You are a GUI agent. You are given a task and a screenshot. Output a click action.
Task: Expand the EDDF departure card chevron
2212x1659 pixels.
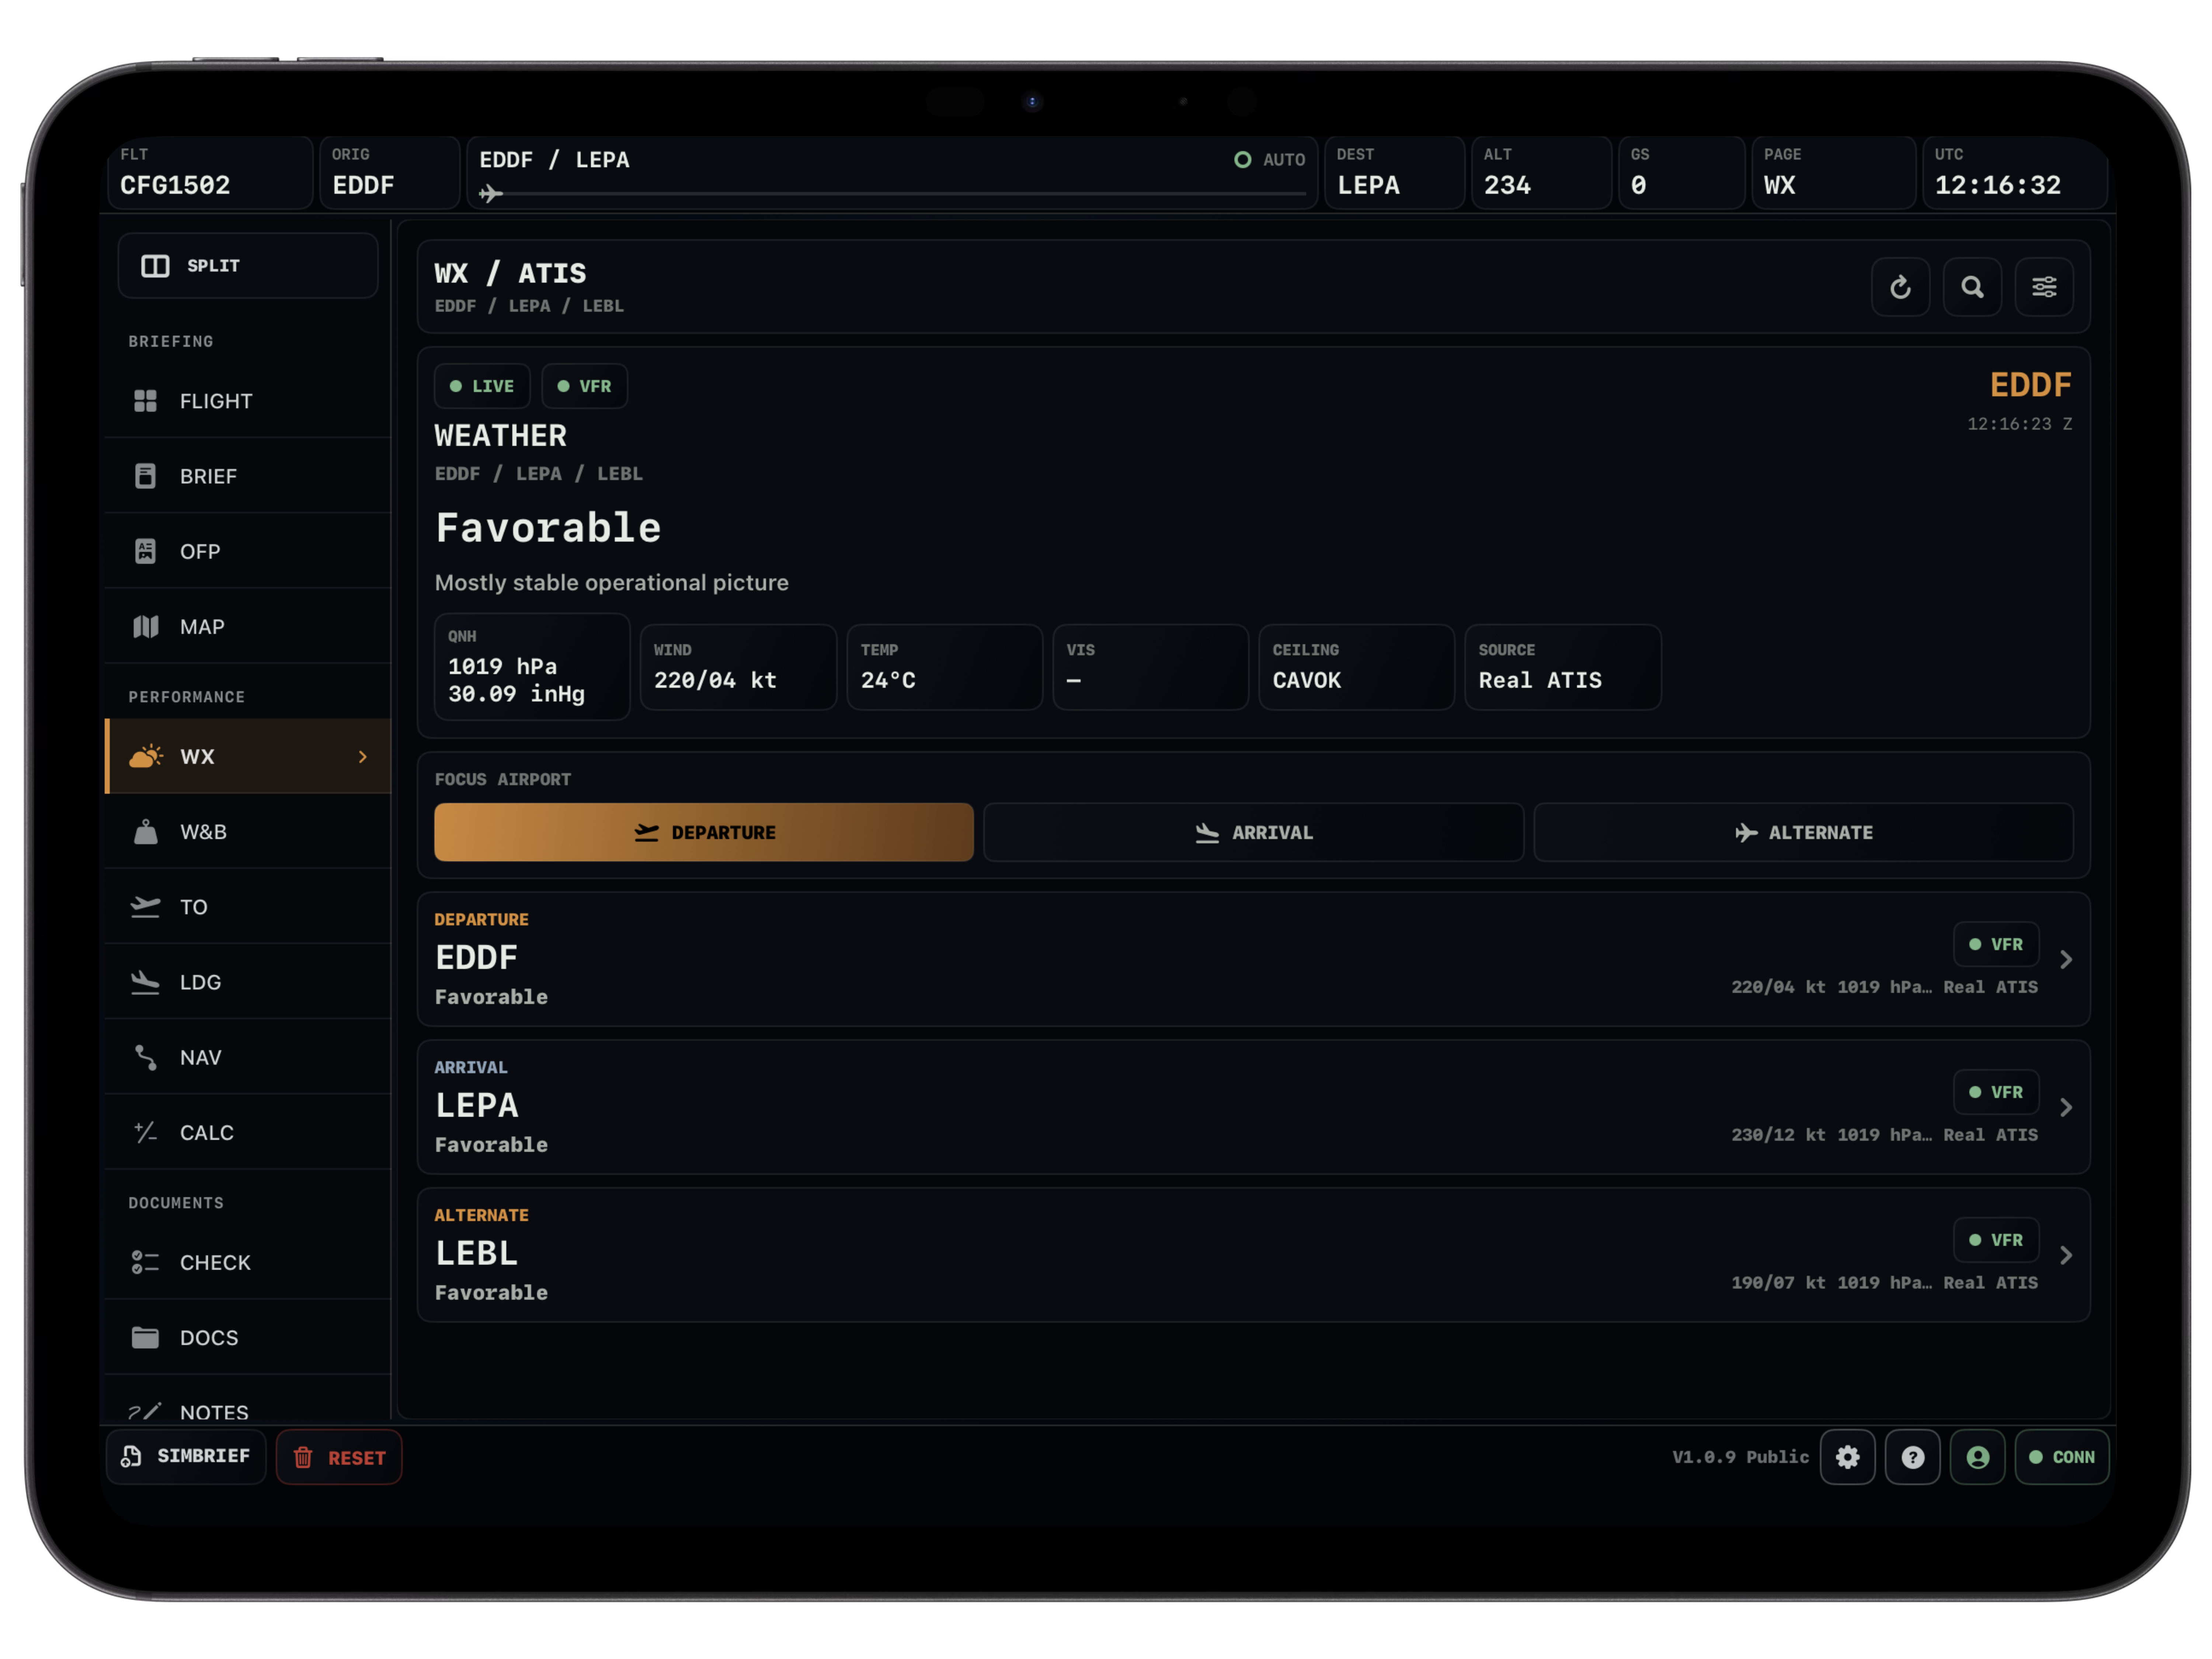[x=2066, y=960]
